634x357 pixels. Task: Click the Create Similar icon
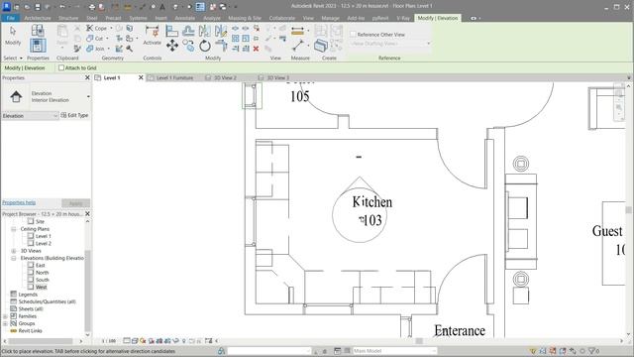(x=321, y=46)
